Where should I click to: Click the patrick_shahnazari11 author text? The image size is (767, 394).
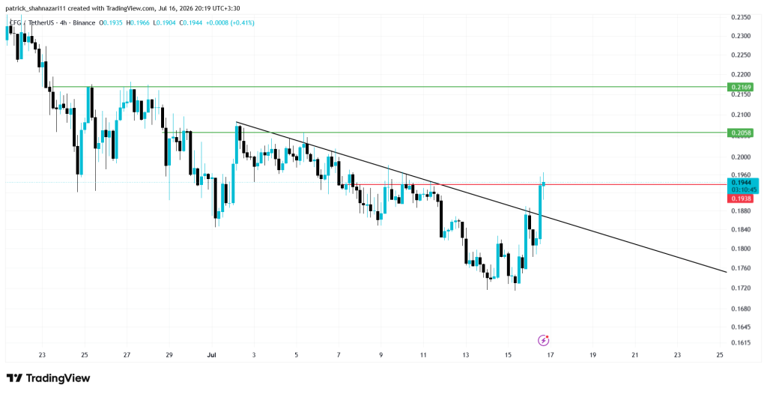[35, 8]
